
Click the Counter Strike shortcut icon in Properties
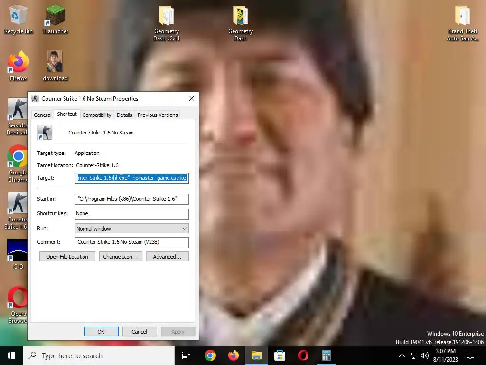point(45,133)
